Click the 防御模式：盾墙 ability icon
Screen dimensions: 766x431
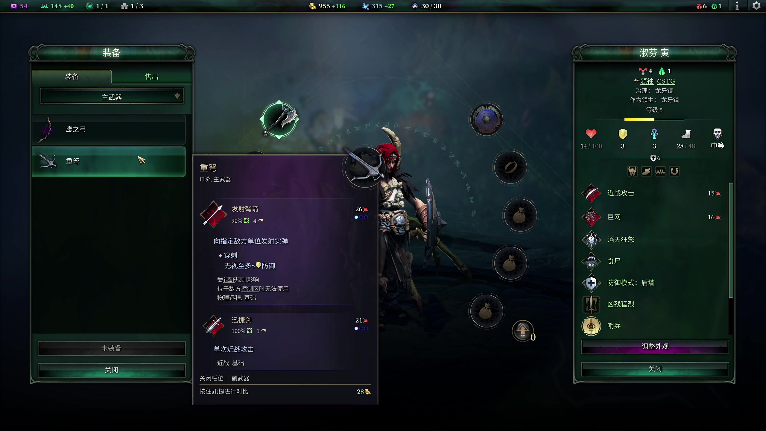click(591, 283)
